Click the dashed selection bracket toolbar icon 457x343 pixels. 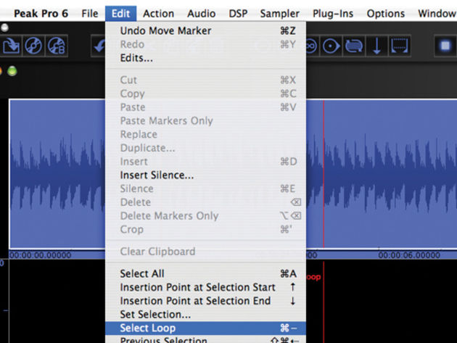click(399, 46)
